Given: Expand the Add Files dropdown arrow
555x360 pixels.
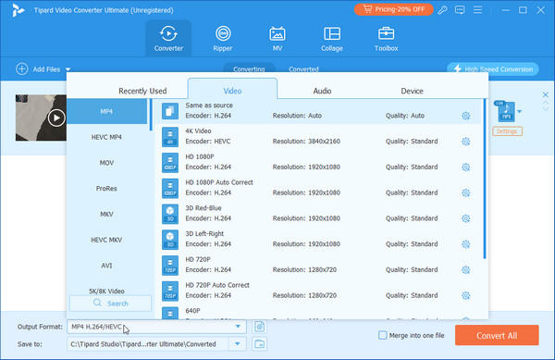Looking at the screenshot, I should coord(68,69).
